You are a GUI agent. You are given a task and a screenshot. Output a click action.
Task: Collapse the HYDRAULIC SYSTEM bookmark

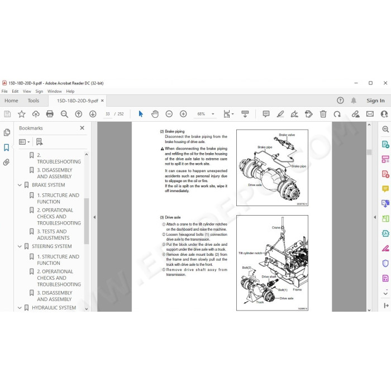20,308
